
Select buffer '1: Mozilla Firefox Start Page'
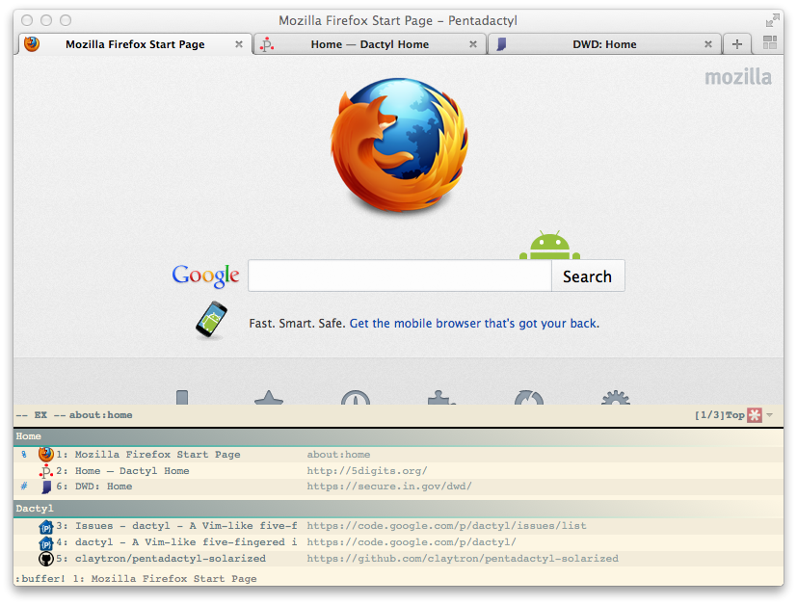pos(399,454)
